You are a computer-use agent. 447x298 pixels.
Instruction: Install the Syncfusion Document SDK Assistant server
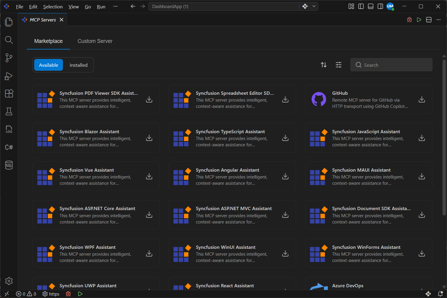422,215
